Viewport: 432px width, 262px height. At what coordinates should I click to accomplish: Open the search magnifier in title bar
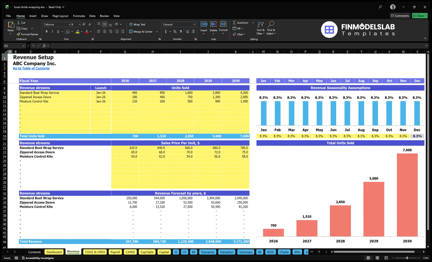[x=380, y=7]
